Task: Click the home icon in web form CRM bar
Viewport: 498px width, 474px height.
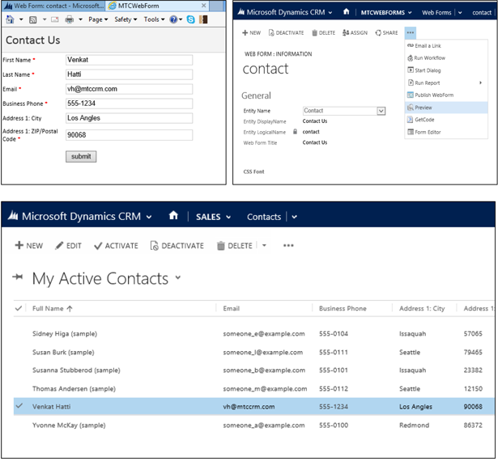Action: coord(346,12)
